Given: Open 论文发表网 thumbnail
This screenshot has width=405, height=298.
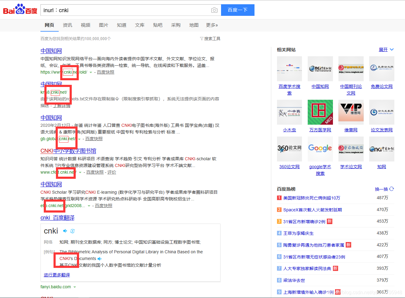Looking at the screenshot, I should 382,112.
